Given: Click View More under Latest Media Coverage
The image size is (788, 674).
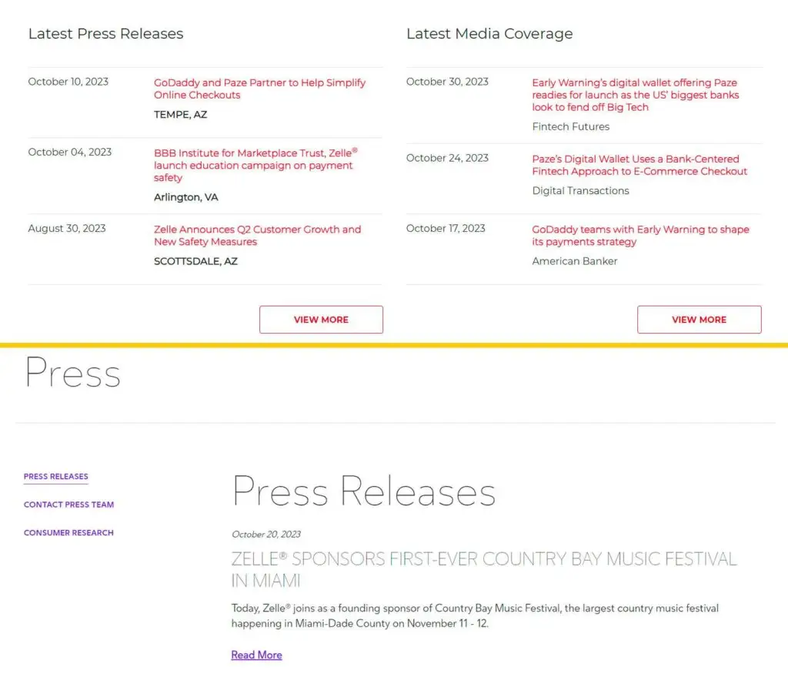Looking at the screenshot, I should click(699, 320).
